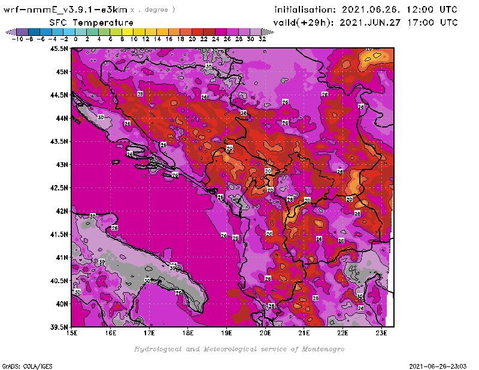The image size is (479, 370).
Task: Click the 44.5N latitude axis label
Action: click(59, 95)
